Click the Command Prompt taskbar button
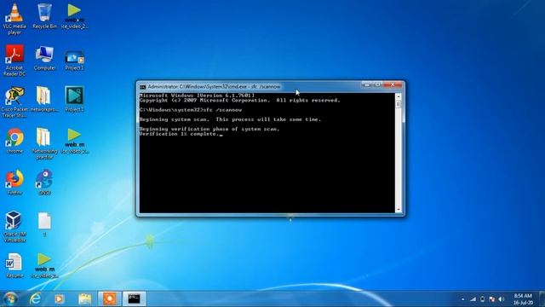This screenshot has width=545, height=307. point(135,298)
